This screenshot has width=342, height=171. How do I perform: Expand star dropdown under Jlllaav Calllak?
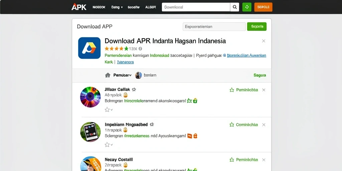(x=109, y=110)
